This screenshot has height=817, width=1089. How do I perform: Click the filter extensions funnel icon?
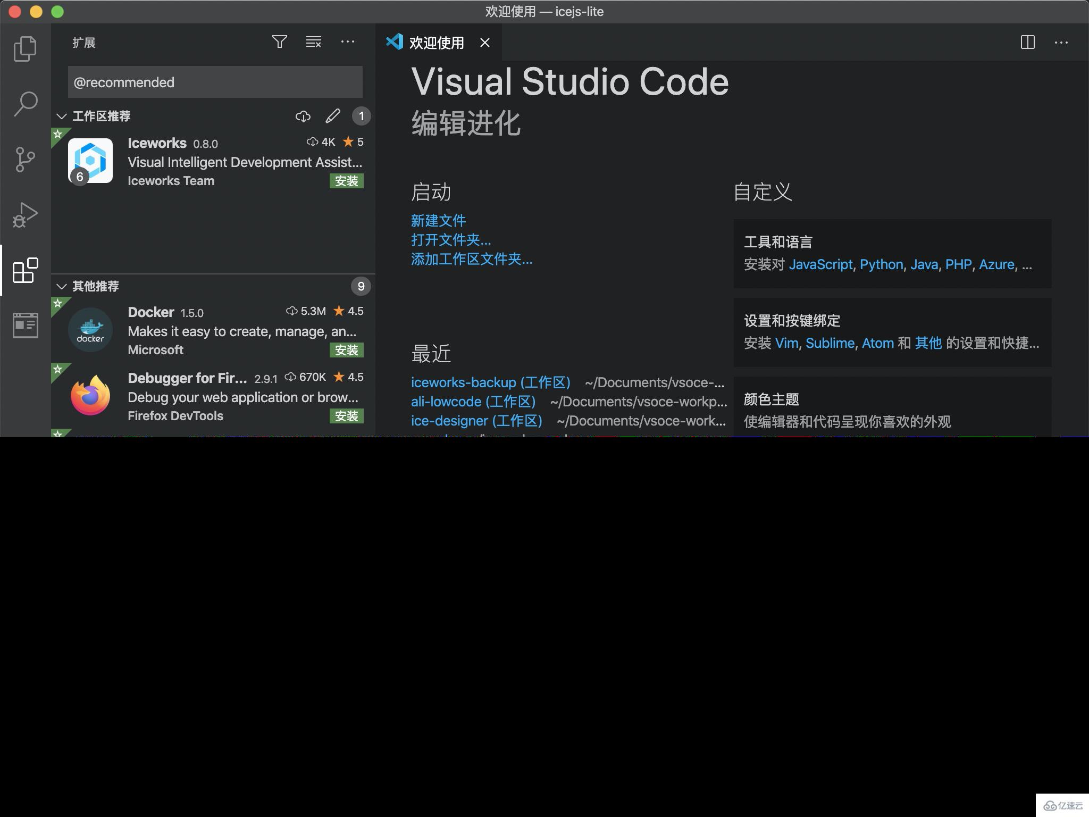click(280, 41)
